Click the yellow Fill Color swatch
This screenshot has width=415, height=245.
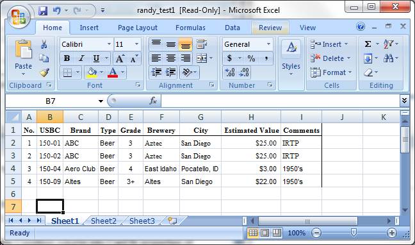pyautogui.click(x=92, y=72)
